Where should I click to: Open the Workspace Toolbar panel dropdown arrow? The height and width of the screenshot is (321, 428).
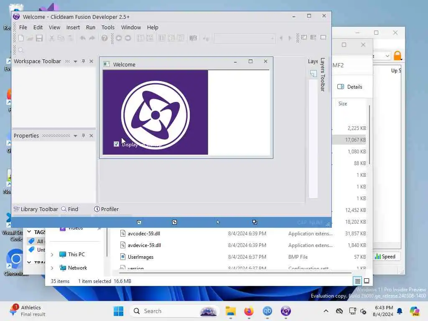click(x=75, y=61)
